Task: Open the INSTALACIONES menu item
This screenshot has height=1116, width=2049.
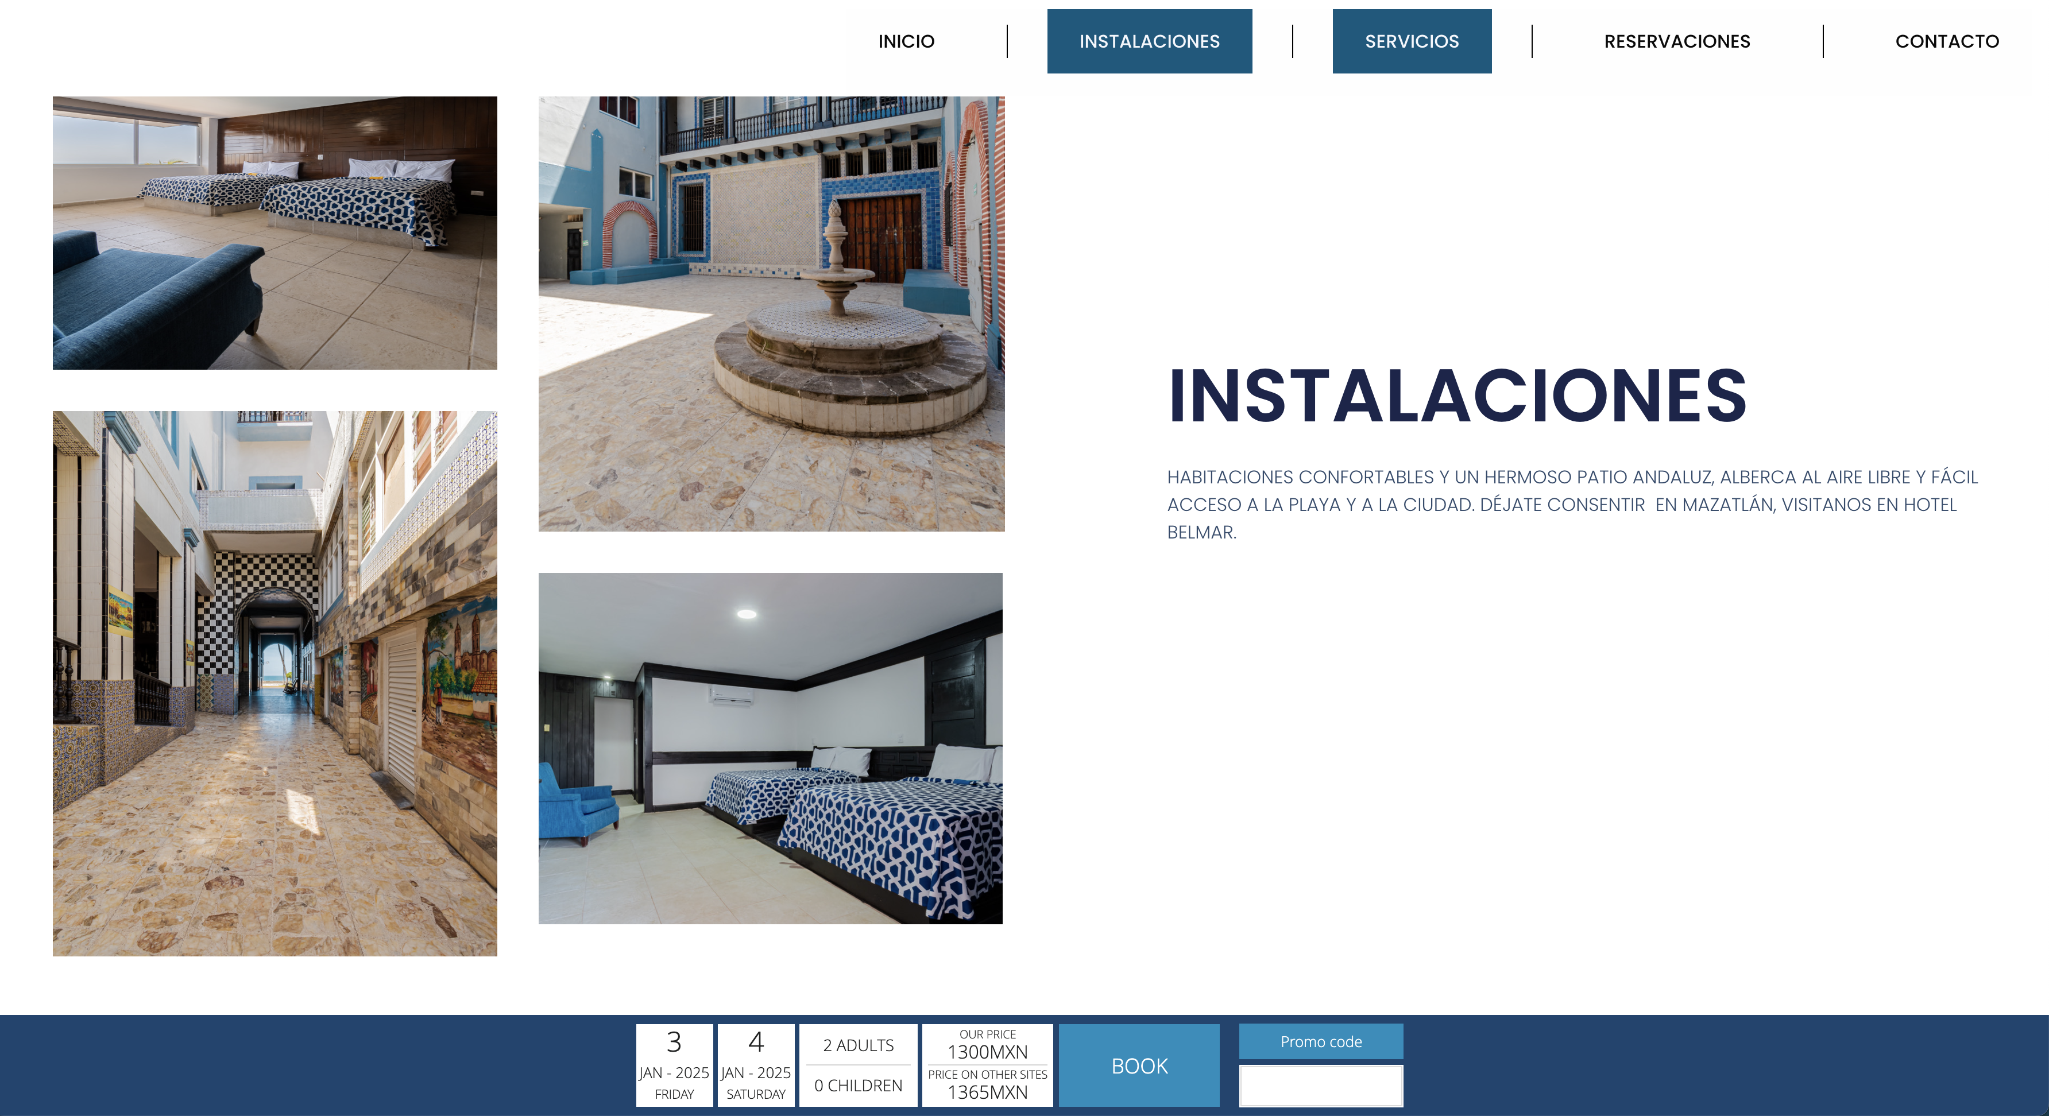Action: click(1149, 41)
